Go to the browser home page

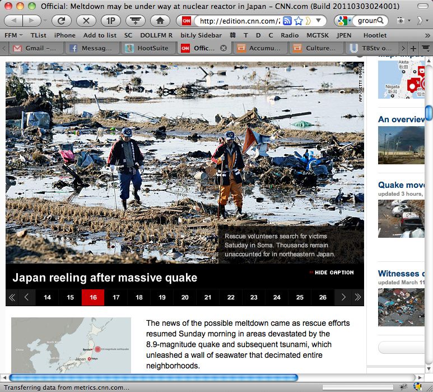[160, 21]
